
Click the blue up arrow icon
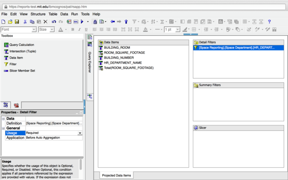pyautogui.click(x=126, y=22)
